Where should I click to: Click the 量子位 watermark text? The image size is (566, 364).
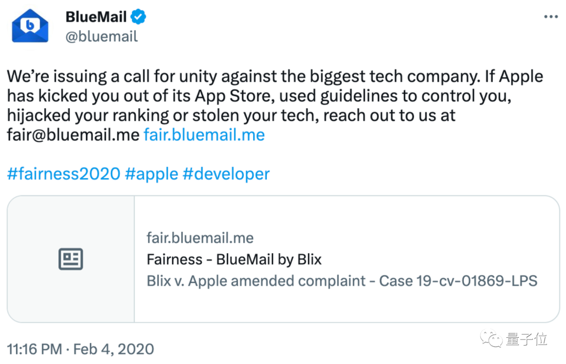click(527, 339)
